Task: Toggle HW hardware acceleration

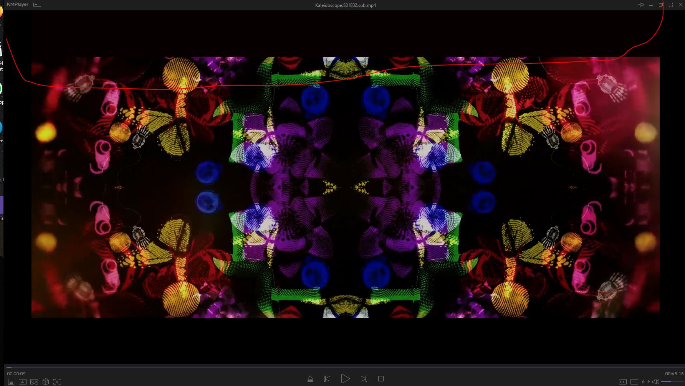Action: click(x=623, y=381)
